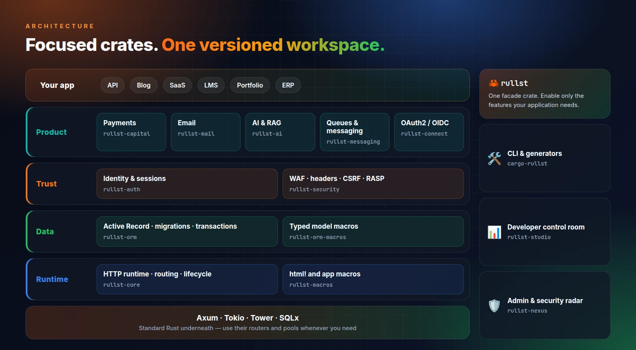Click the cargo-rullst crate name
The width and height of the screenshot is (636, 350).
527,163
